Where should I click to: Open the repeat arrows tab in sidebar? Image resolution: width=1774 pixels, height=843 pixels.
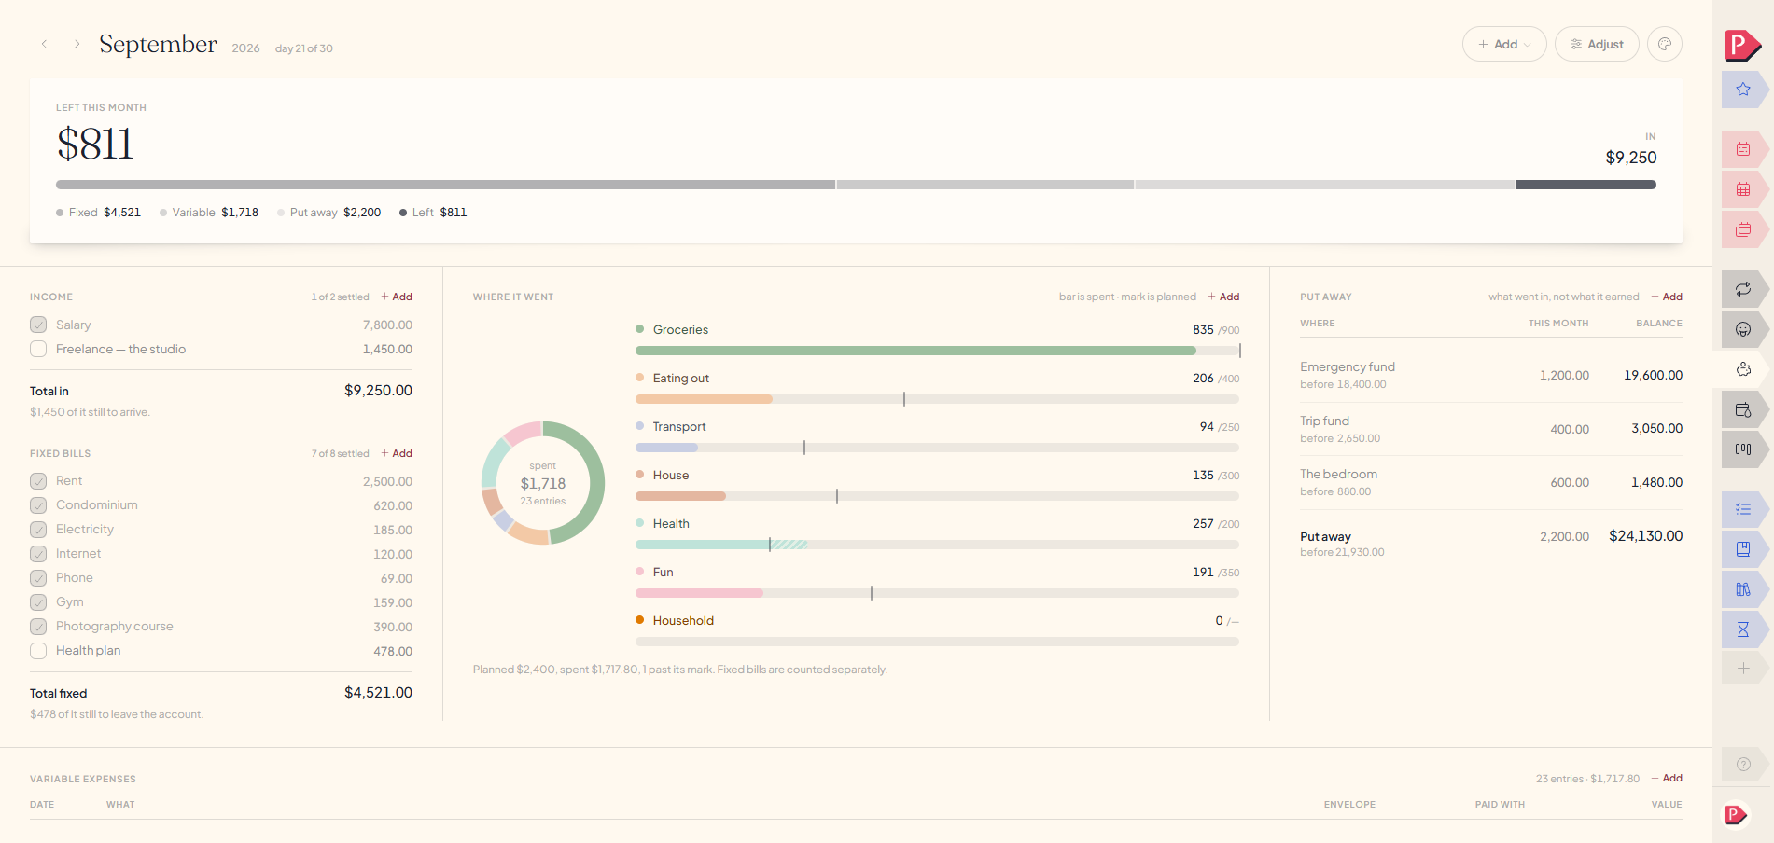(x=1743, y=289)
